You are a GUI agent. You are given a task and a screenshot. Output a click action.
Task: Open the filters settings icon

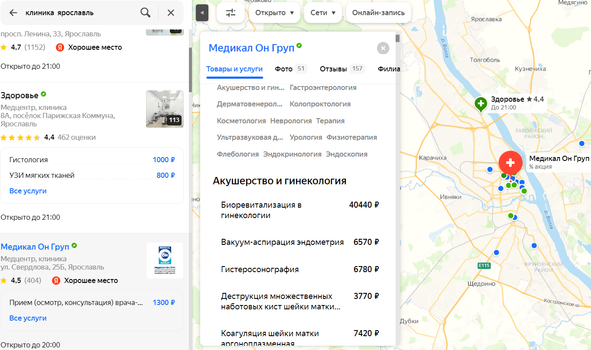pos(231,13)
